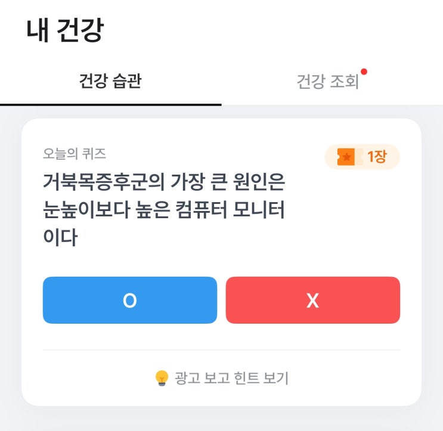Tap the 1장 ticket count text
The width and height of the screenshot is (443, 431).
pos(377,157)
